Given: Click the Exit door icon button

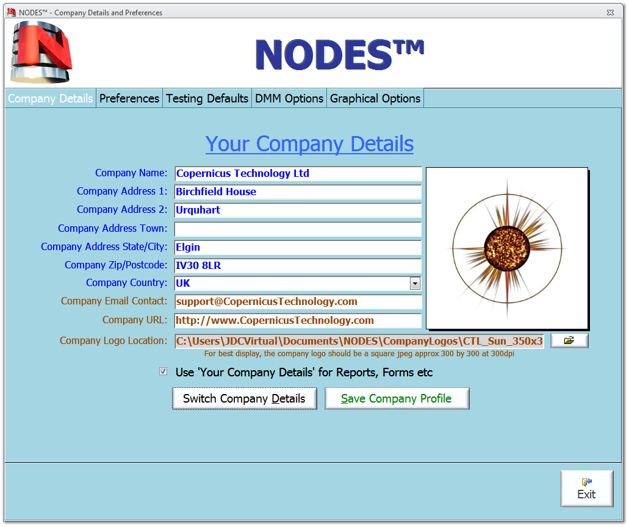Looking at the screenshot, I should [x=586, y=488].
